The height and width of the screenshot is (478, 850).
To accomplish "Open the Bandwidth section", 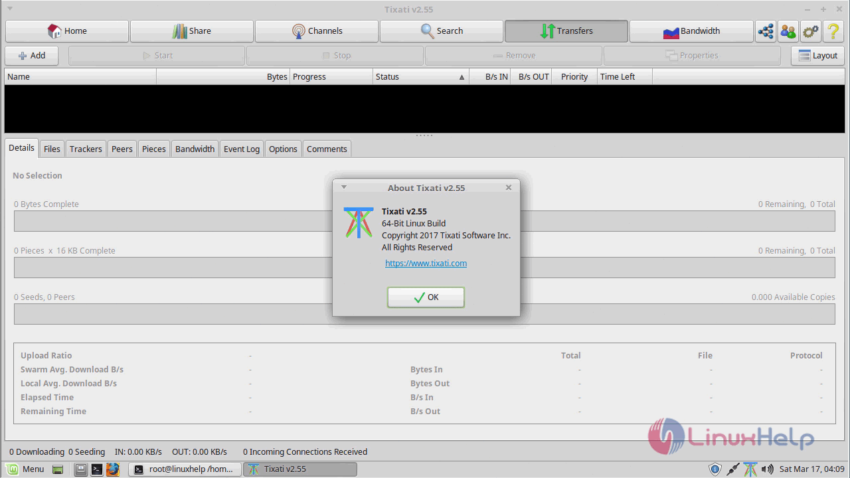I will [x=691, y=31].
